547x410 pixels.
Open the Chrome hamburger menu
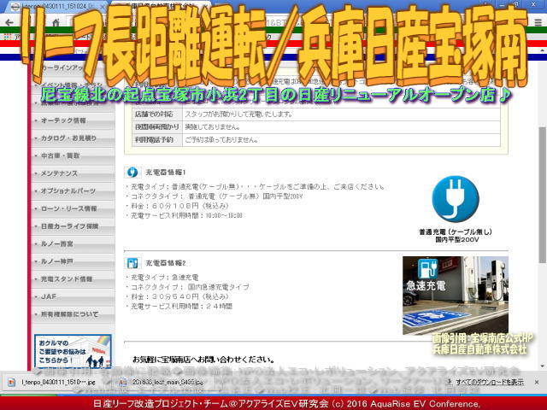pos(538,22)
